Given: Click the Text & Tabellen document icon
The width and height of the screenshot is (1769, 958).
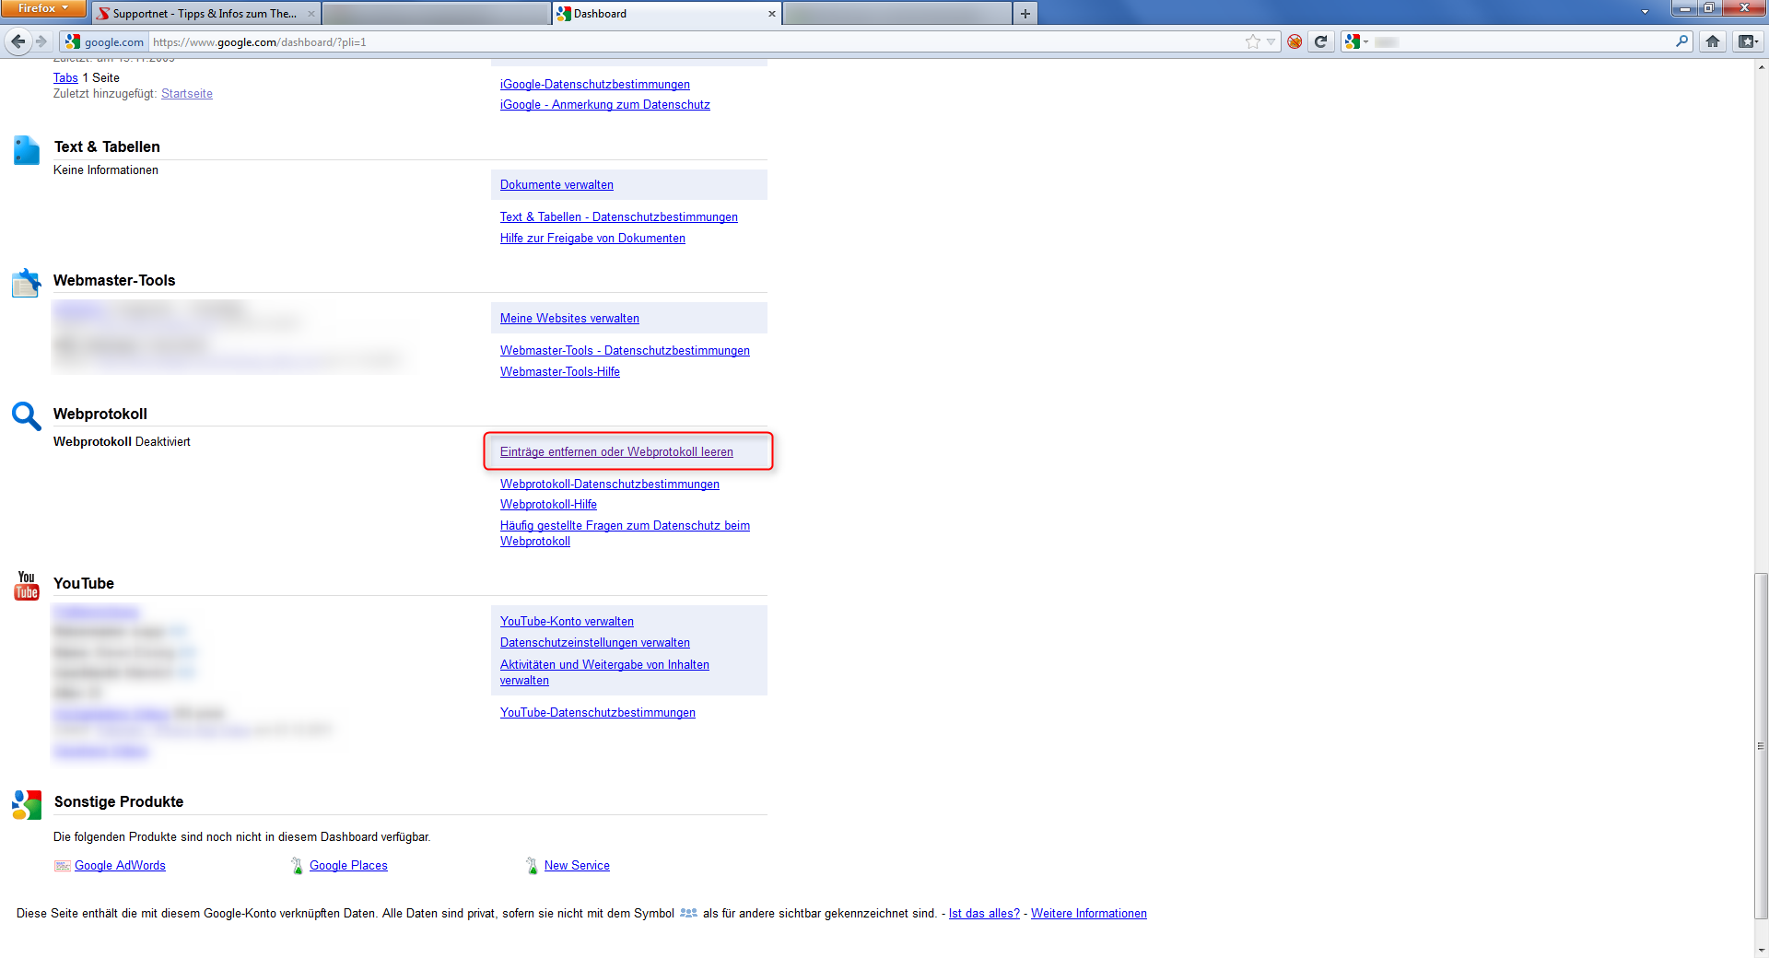Looking at the screenshot, I should [26, 149].
